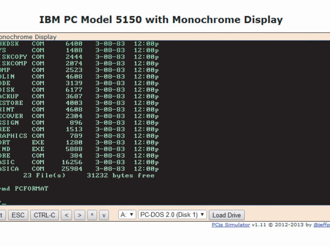Click the 'cmd PCFORMAT' line in terminal
The width and height of the screenshot is (330, 247).
[x=24, y=188]
